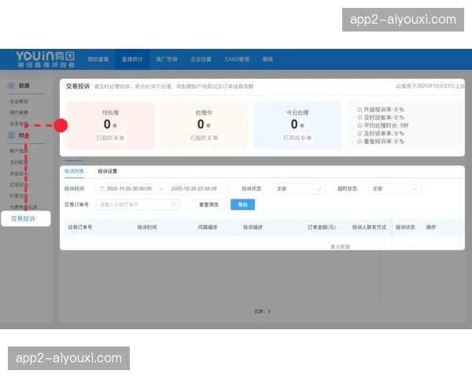Click the 财务 section heading
472x378 pixels.
click(x=24, y=135)
